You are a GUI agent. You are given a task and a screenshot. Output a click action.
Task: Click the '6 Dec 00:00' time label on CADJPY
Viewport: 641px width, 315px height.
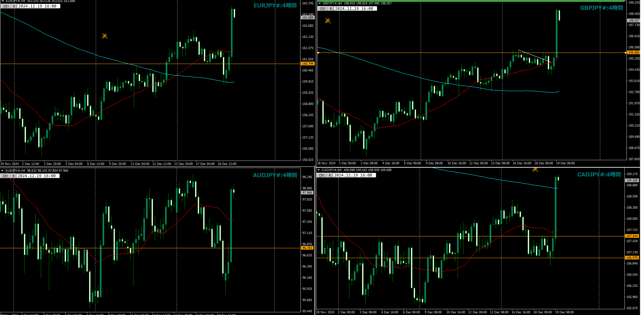(411, 312)
